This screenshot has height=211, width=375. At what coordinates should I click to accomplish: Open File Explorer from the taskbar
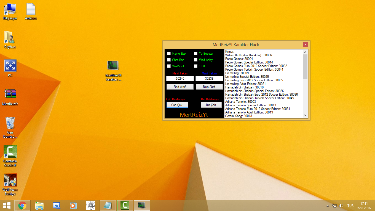click(x=39, y=205)
